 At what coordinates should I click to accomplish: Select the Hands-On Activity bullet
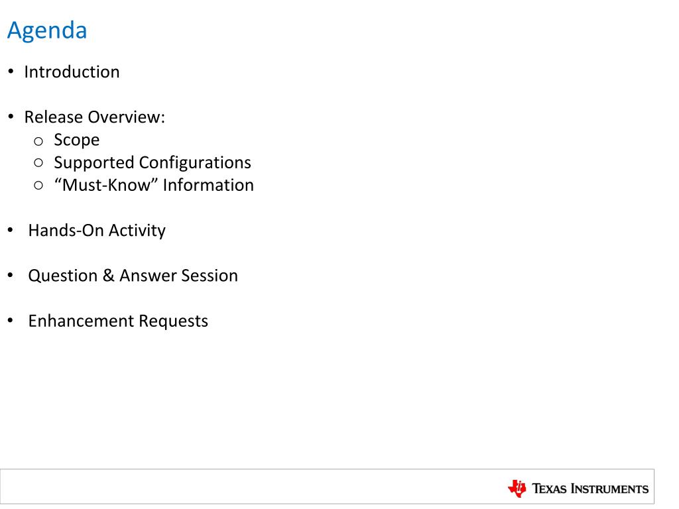[x=97, y=231]
